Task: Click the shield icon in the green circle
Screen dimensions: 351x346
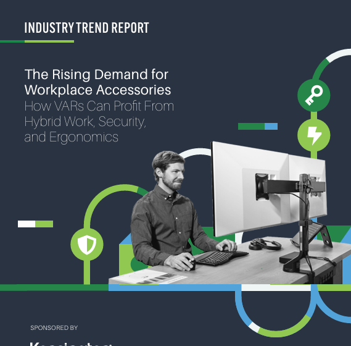Action: point(87,245)
